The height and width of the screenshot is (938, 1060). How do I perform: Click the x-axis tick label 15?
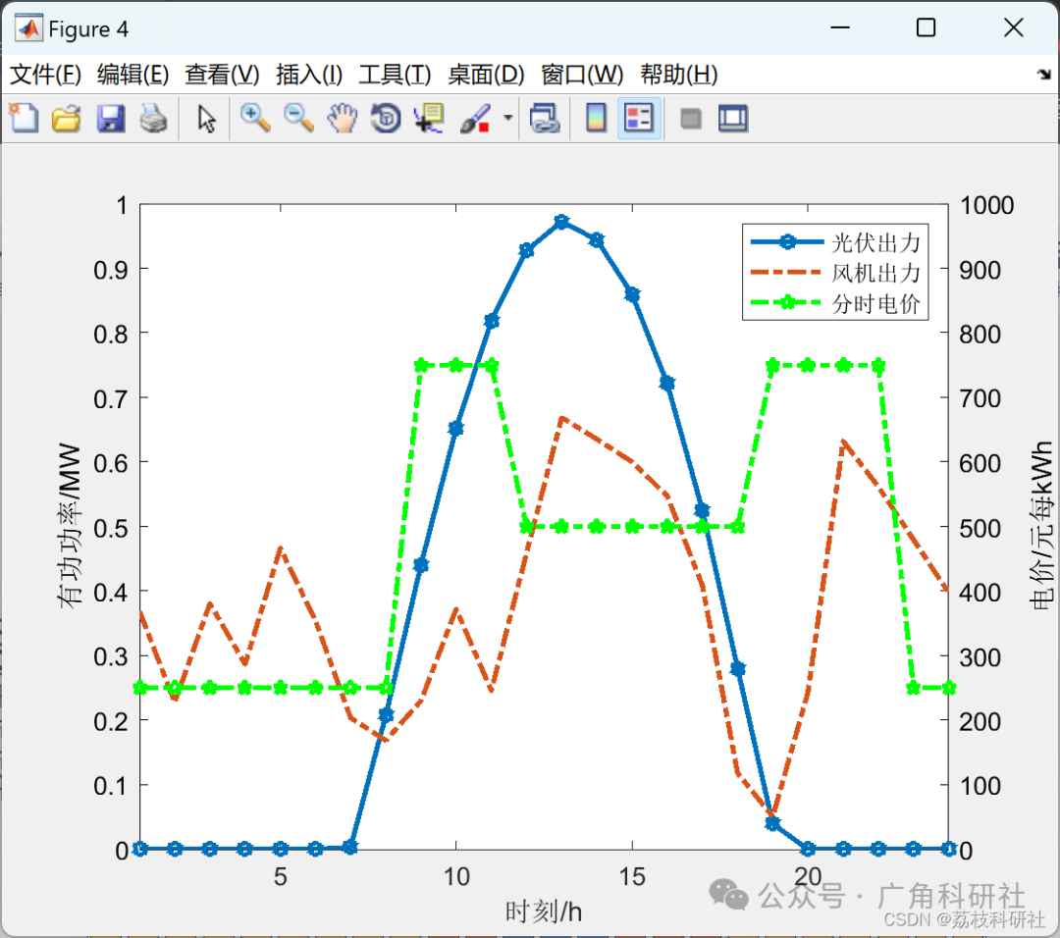632,876
